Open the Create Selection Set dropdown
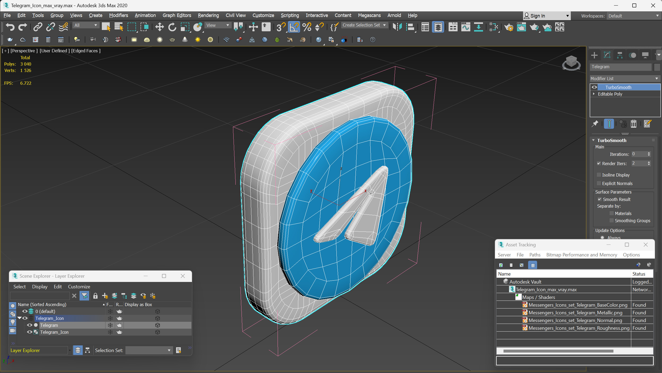The width and height of the screenshot is (662, 373). [365, 25]
